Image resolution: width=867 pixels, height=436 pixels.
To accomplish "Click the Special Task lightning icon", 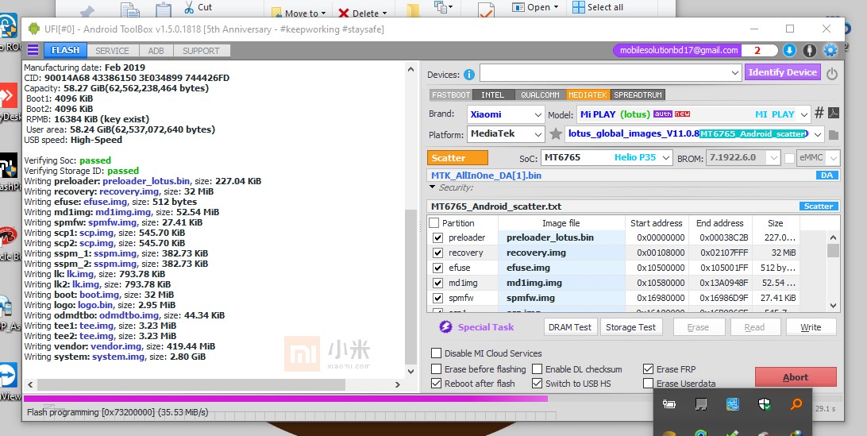I will (445, 327).
